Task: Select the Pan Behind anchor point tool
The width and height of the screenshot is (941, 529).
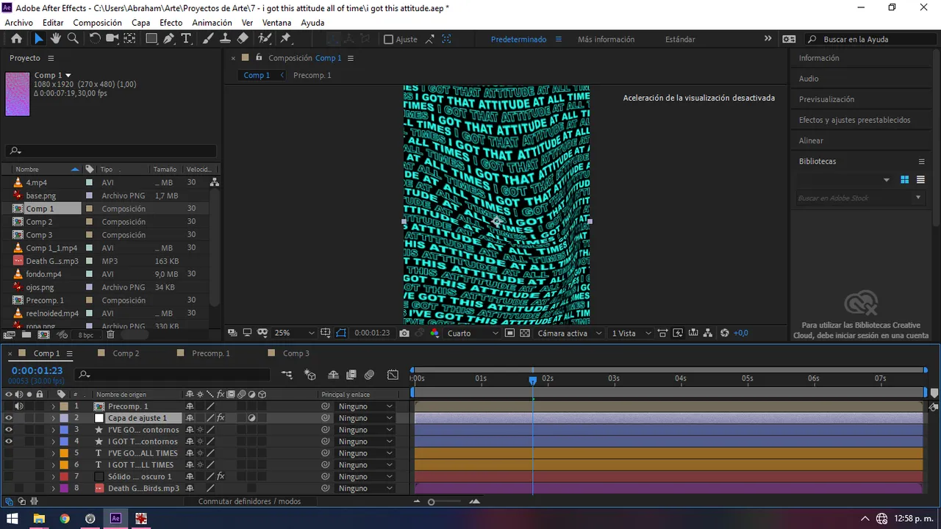Action: pyautogui.click(x=129, y=39)
